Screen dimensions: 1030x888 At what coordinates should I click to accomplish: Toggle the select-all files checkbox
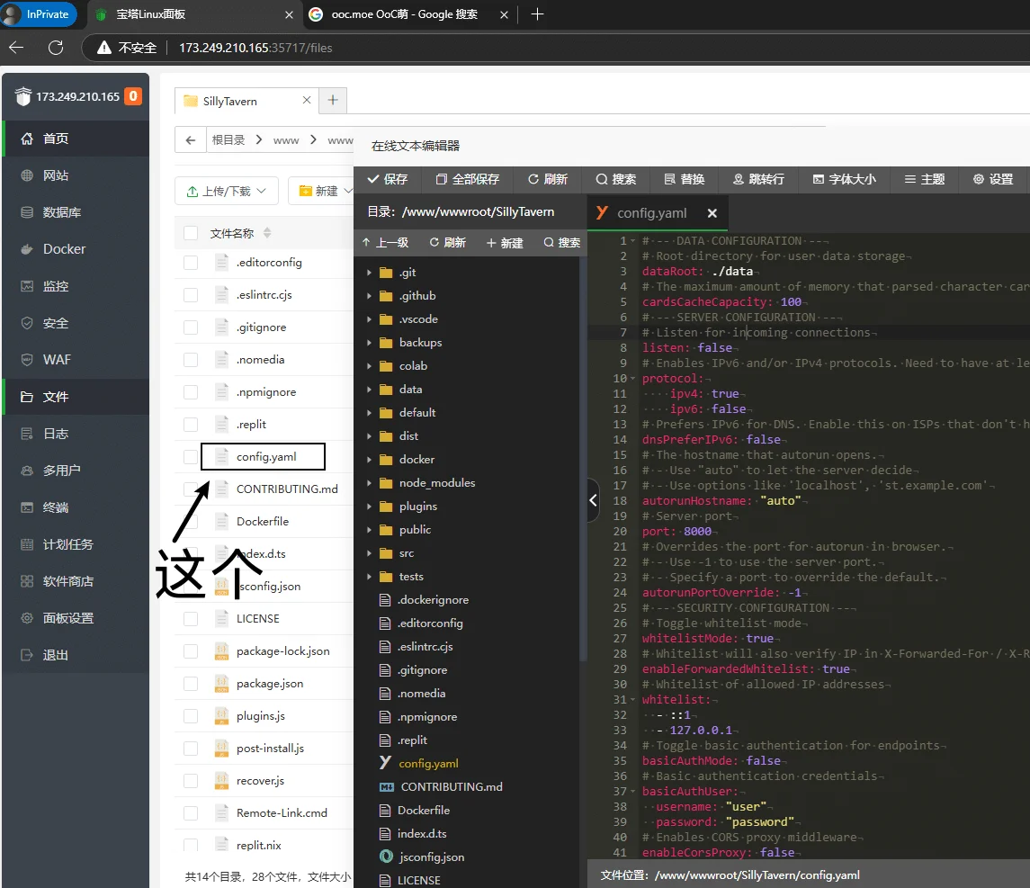point(191,234)
